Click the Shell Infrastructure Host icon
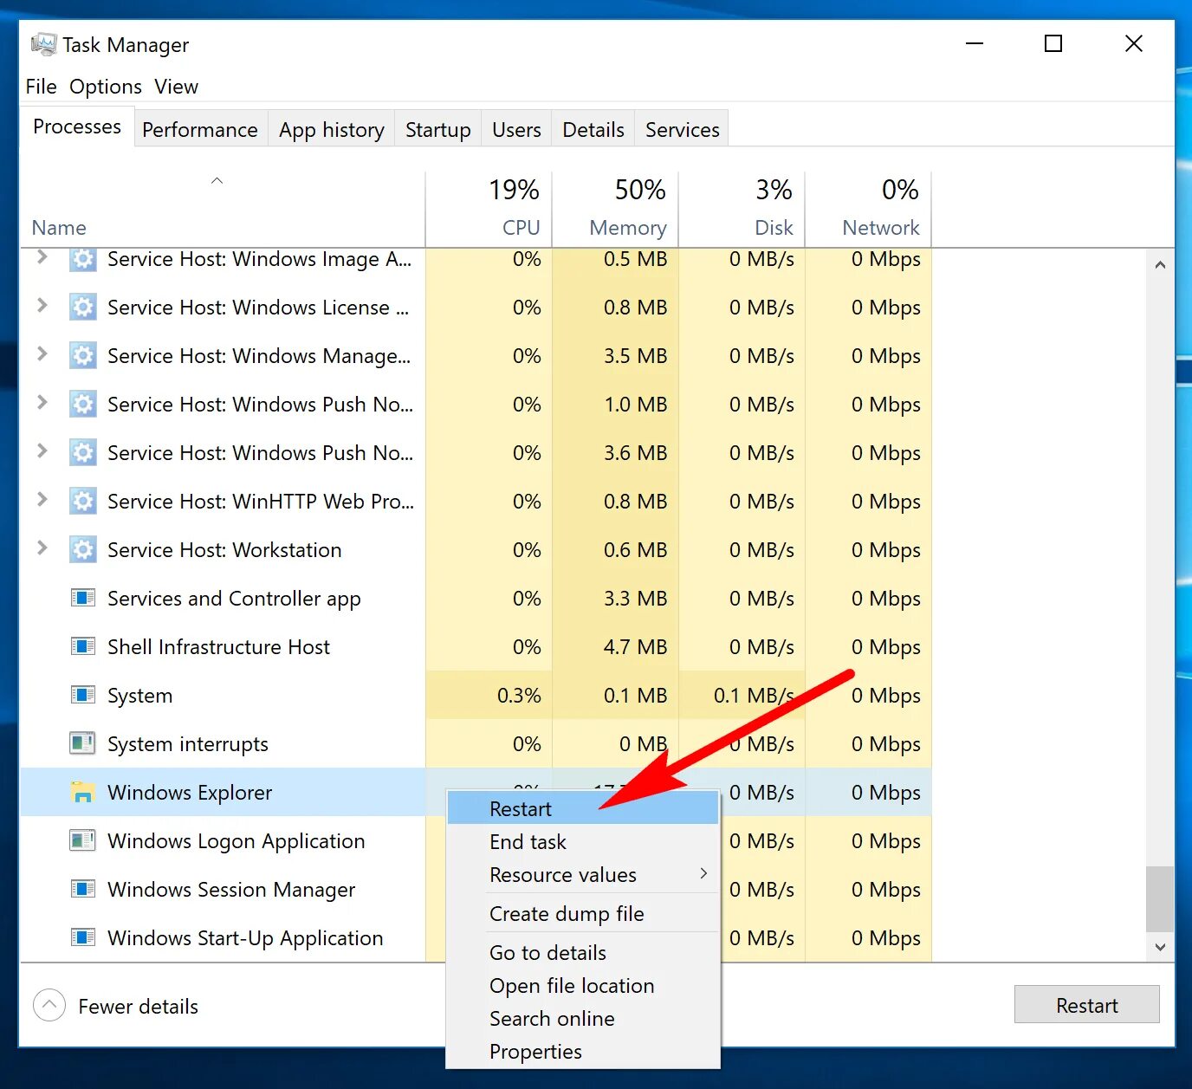 coord(82,646)
